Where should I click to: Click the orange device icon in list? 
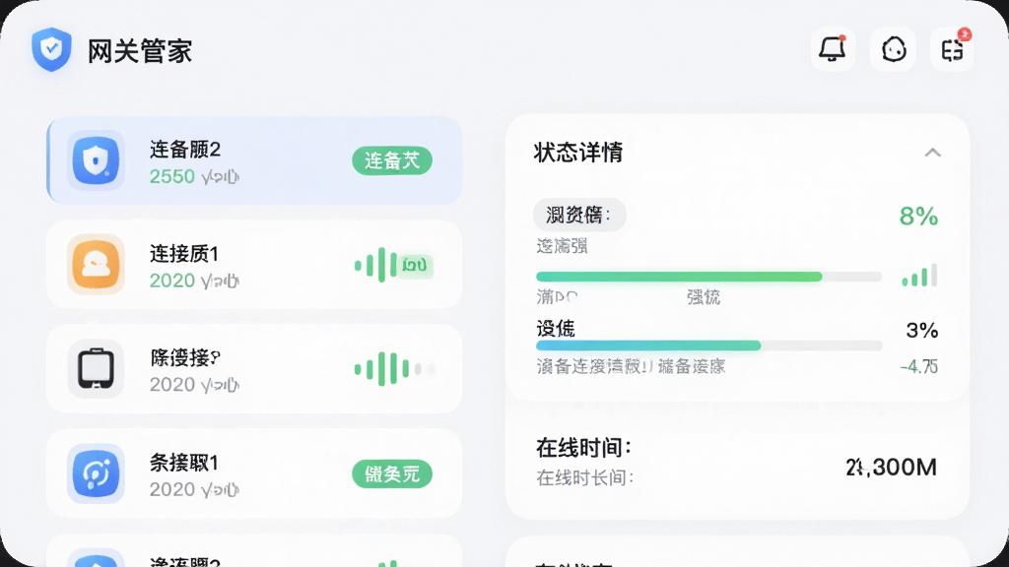click(x=96, y=264)
